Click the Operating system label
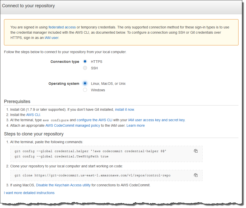The height and width of the screenshot is (208, 246). tap(64, 84)
